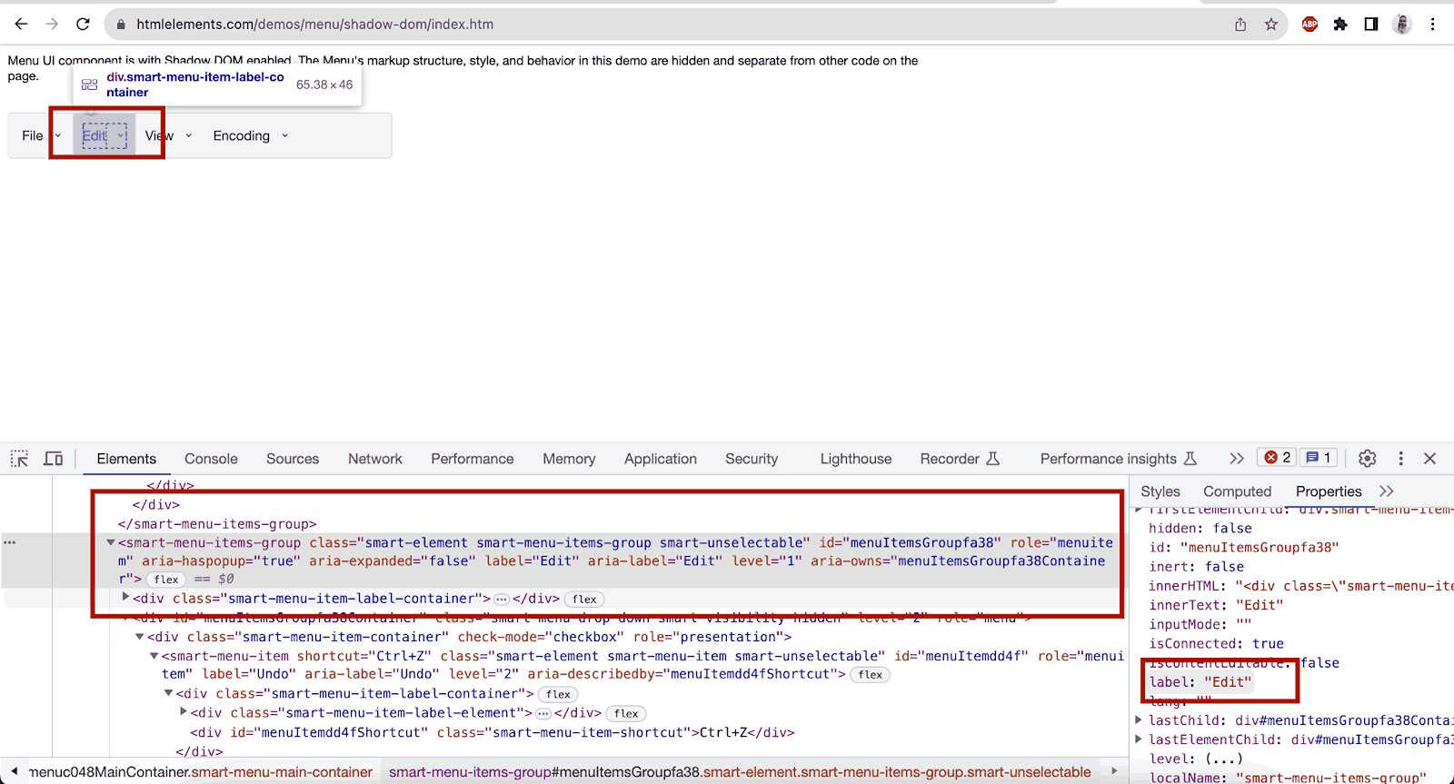Switch to the Network tab
Viewport: 1454px width, 784px height.
[x=374, y=459]
